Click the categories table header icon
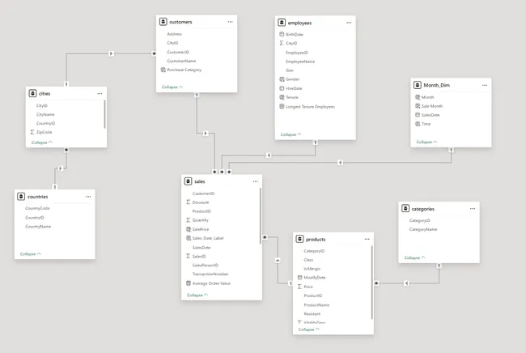 405,209
